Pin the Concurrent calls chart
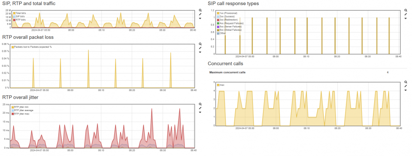Viewport: 412px width, 156px height. coord(406,86)
